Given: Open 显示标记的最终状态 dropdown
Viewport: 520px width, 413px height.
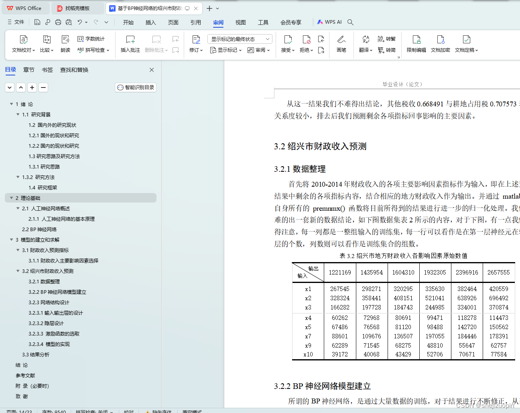Looking at the screenshot, I should pos(240,39).
